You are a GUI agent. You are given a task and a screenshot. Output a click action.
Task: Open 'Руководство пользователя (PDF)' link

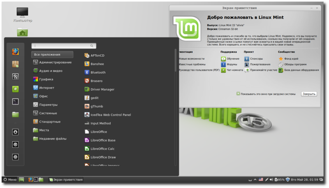pyautogui.click(x=199, y=70)
